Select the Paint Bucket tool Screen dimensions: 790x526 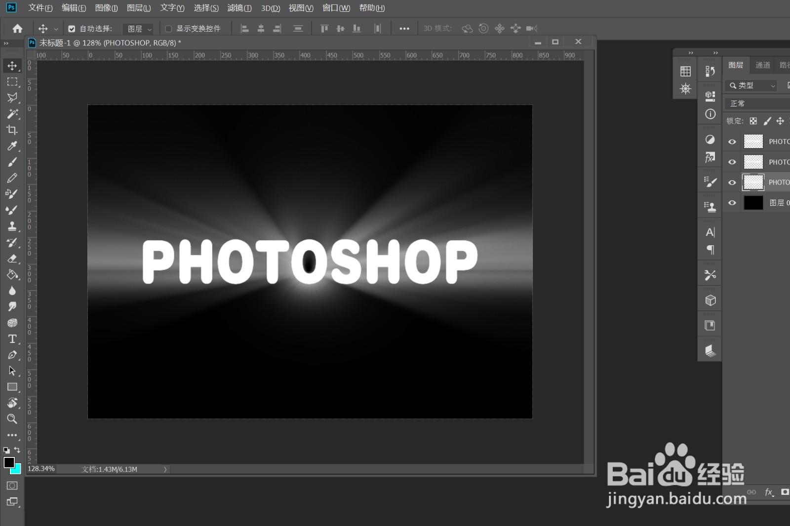point(12,274)
